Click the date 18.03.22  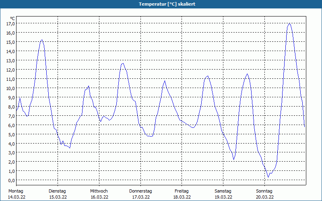coord(182,197)
